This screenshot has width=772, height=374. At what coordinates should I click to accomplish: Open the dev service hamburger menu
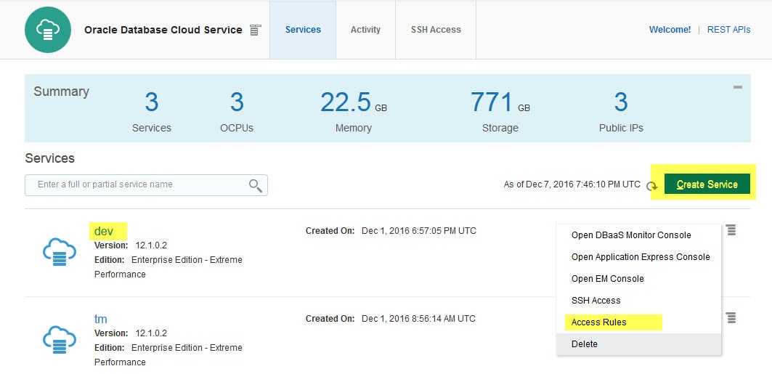(731, 230)
